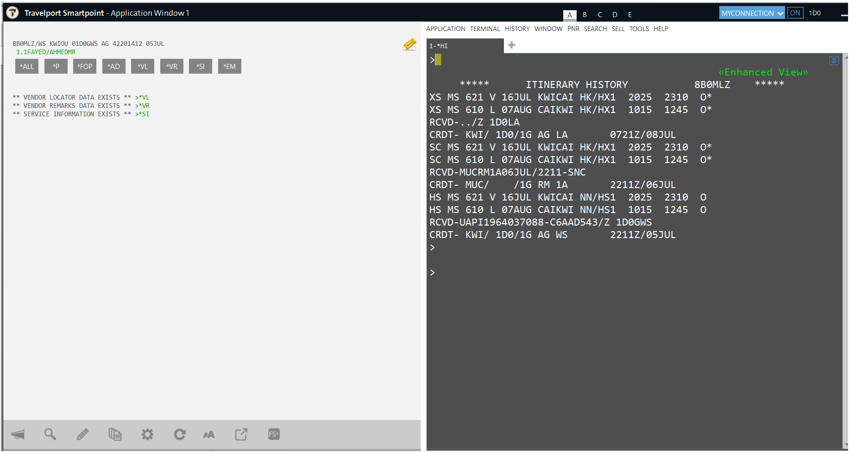This screenshot has width=849, height=452.
Task: Click the record locator 8B0MLZ in terminal
Action: pos(712,85)
